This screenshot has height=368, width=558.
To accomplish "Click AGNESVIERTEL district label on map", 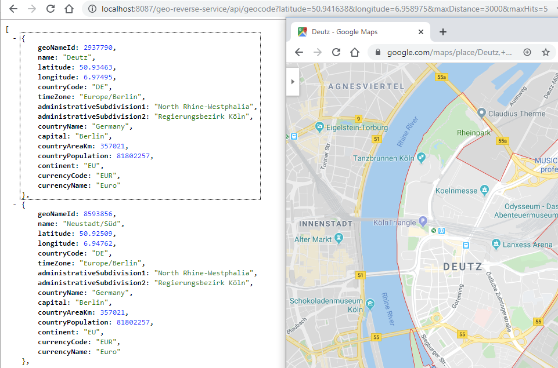I will pyautogui.click(x=366, y=86).
